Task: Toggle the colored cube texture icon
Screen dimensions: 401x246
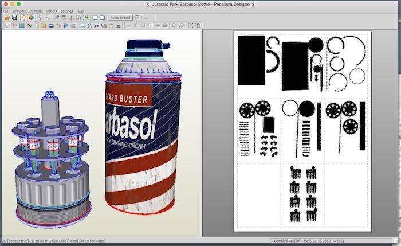Action: click(x=31, y=18)
